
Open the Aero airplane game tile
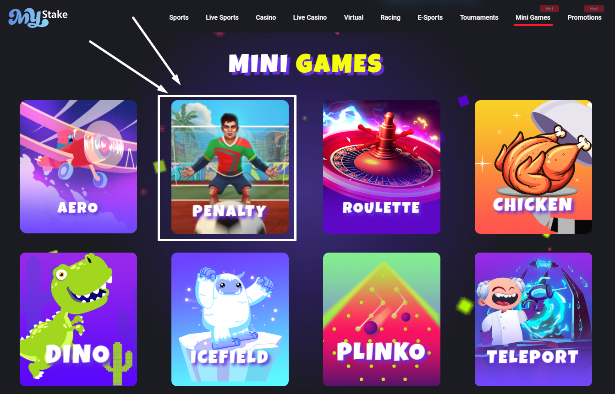pyautogui.click(x=78, y=167)
